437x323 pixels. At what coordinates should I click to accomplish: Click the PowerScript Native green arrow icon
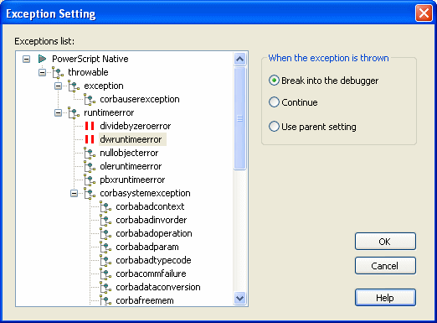[42, 59]
